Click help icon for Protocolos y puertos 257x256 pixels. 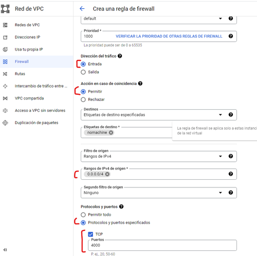[121, 207]
